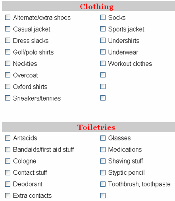The width and height of the screenshot is (175, 201).
Task: Check the Sports jacket checkbox
Action: pyautogui.click(x=103, y=29)
